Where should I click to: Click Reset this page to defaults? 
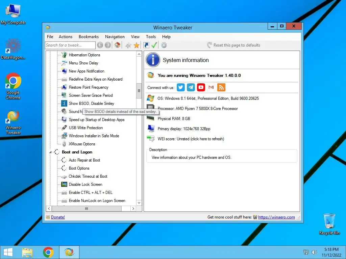point(234,45)
